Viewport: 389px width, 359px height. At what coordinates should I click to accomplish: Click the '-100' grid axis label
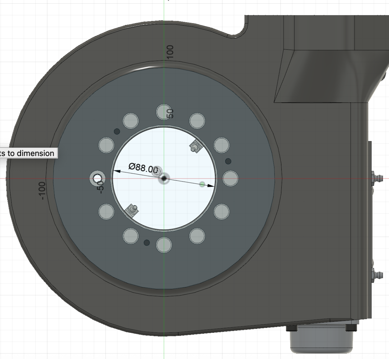point(41,191)
